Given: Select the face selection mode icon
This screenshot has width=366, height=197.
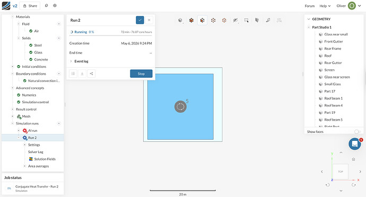Looking at the screenshot, I should [x=202, y=20].
